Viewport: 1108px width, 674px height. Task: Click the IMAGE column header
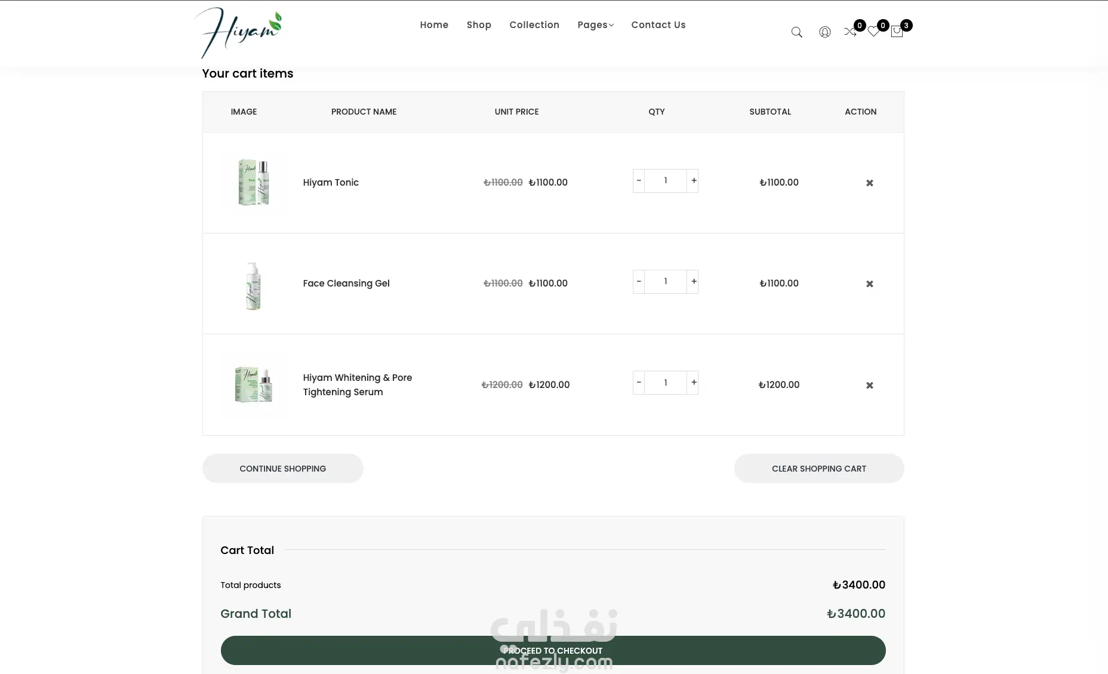tap(244, 112)
